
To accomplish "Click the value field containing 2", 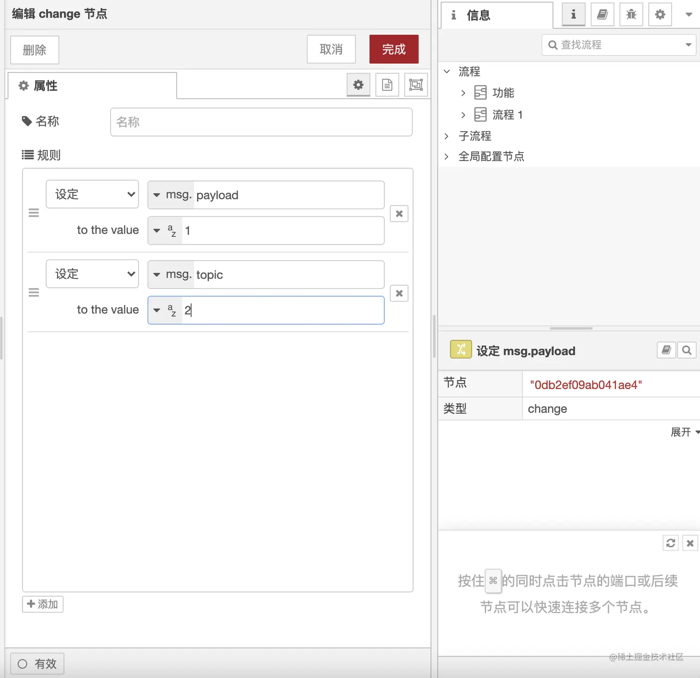I will click(283, 310).
